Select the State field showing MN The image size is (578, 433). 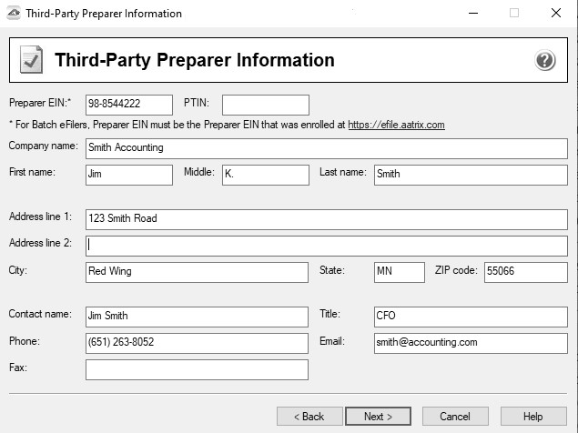399,272
